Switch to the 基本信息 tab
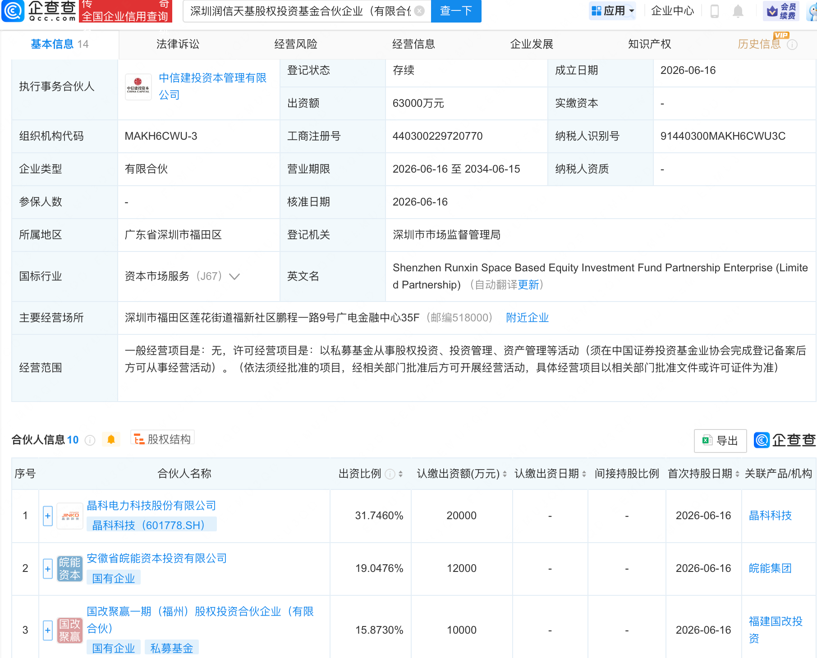 click(60, 44)
